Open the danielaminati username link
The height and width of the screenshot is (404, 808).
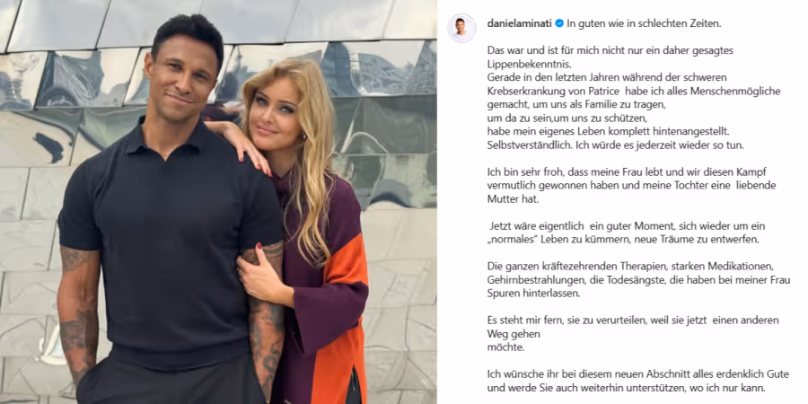520,23
